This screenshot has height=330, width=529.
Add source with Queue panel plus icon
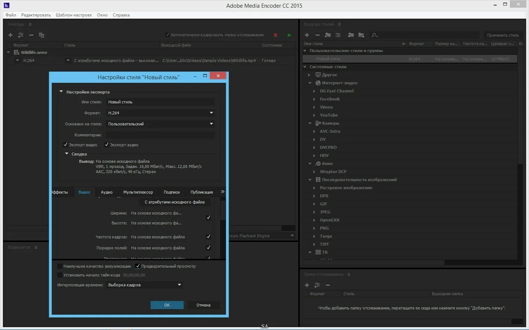click(10, 35)
